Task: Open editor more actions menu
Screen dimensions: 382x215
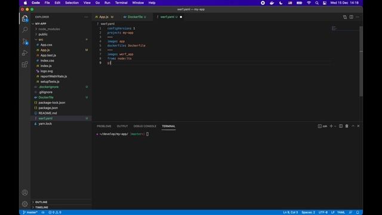Action: [x=358, y=17]
